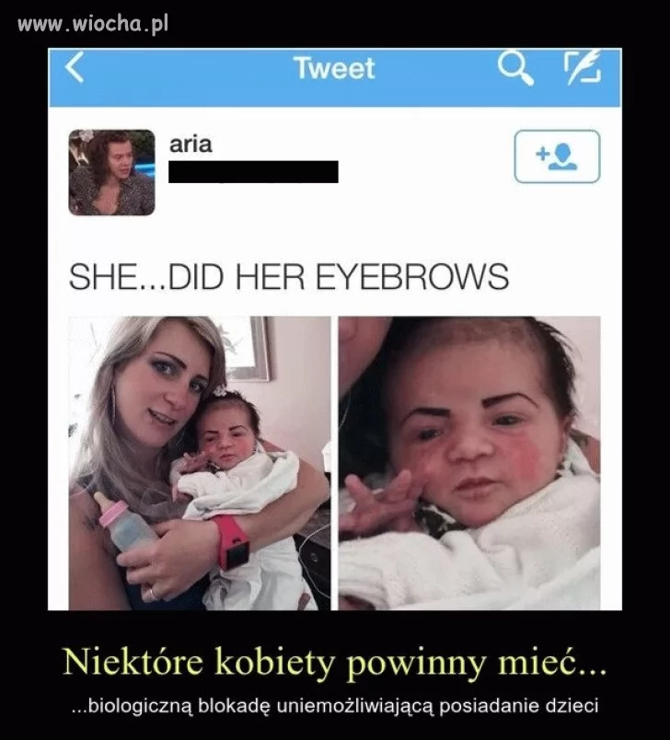Go back using the header's left arrow
Screen dimensions: 670x740
pyautogui.click(x=75, y=67)
